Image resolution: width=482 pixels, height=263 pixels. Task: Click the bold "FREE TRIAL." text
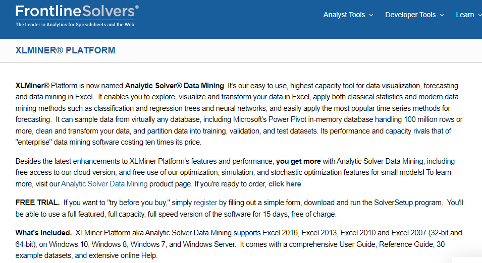(37, 203)
